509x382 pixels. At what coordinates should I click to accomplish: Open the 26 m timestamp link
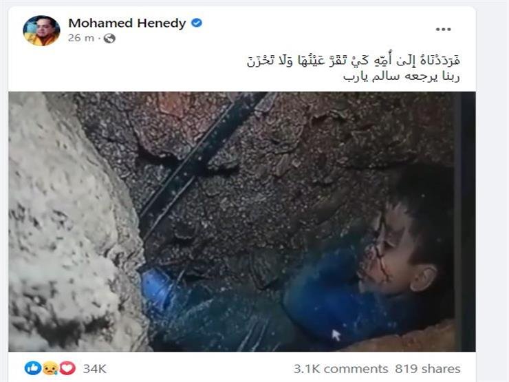(81, 38)
